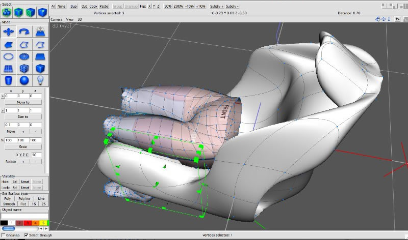
Task: Create a solid cube primitive
Action: pyautogui.click(x=40, y=69)
